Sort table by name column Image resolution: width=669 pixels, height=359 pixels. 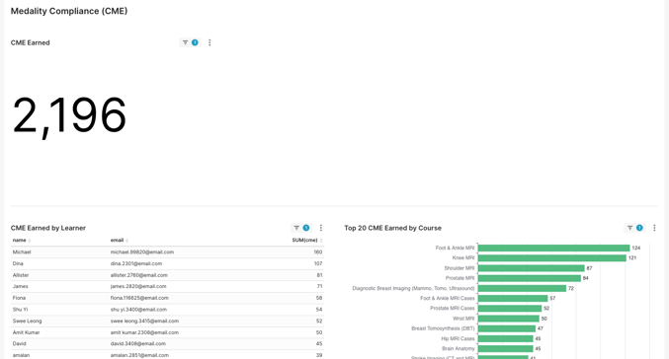[22, 241]
